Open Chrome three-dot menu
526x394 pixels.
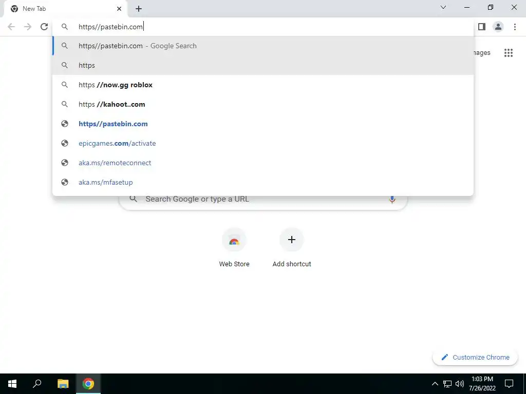(515, 27)
